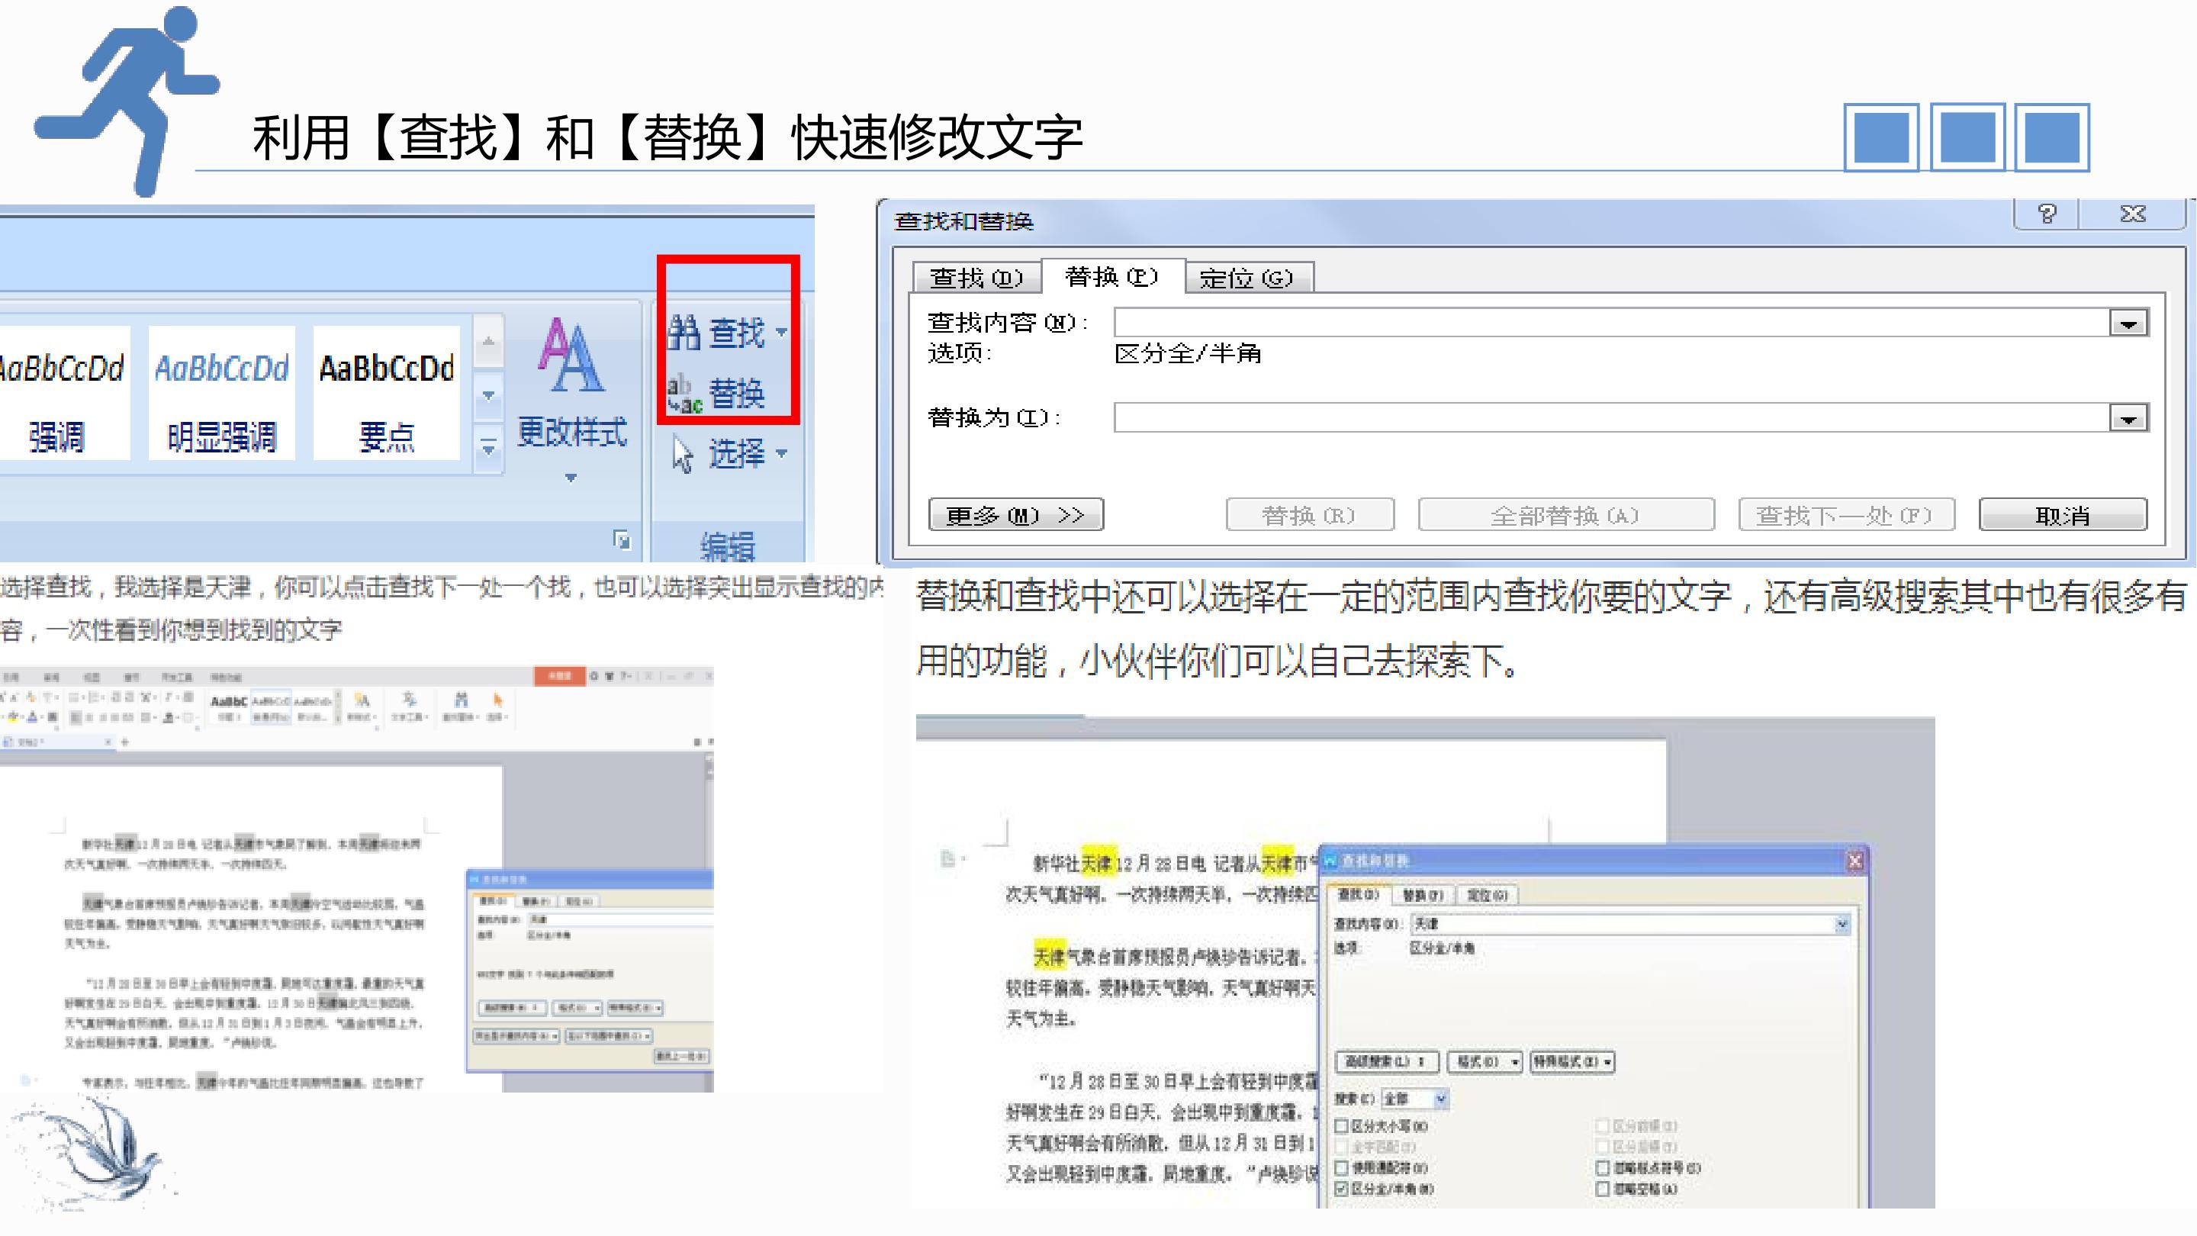The image size is (2197, 1236).
Task: Expand the 查找内容(N) dropdown arrow
Action: click(x=2129, y=323)
